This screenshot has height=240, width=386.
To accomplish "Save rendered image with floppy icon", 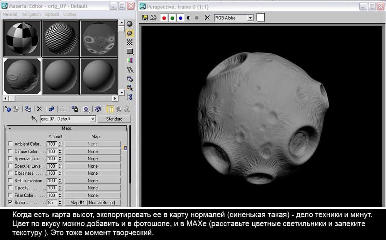I will (x=145, y=18).
